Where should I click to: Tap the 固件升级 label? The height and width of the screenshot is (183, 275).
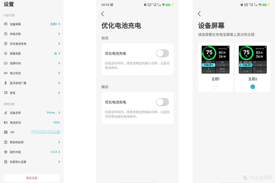coord(15,152)
